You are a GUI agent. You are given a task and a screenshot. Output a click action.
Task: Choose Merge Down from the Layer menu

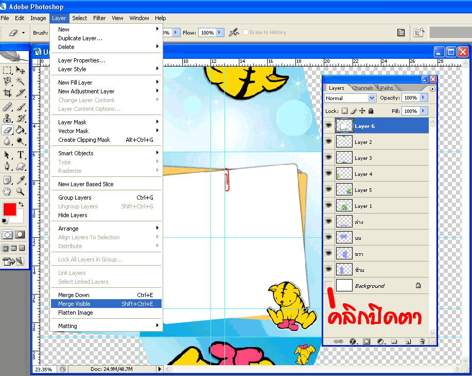pyautogui.click(x=106, y=295)
